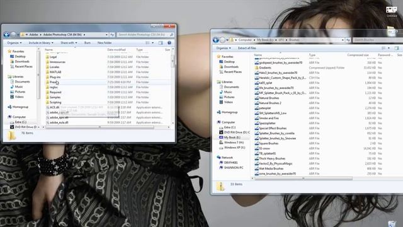Open Organize dropdown in Photoshop CS4 window
Image resolution: width=403 pixels, height=227 pixels.
[14, 43]
